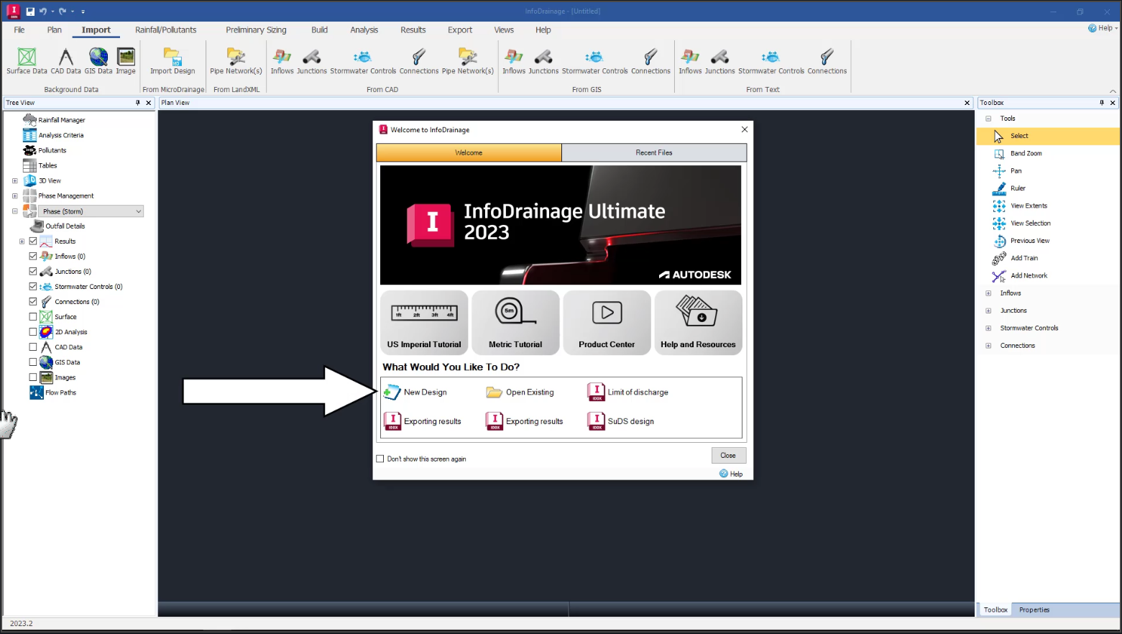Switch to Properties tab at bottom right
The width and height of the screenshot is (1122, 634).
[x=1034, y=610]
